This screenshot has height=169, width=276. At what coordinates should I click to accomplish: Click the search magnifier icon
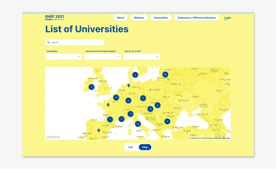coord(49,43)
